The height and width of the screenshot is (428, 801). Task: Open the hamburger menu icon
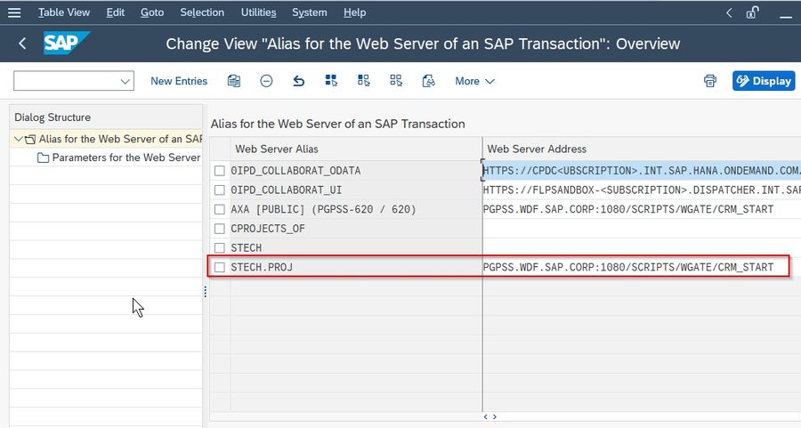pyautogui.click(x=14, y=12)
